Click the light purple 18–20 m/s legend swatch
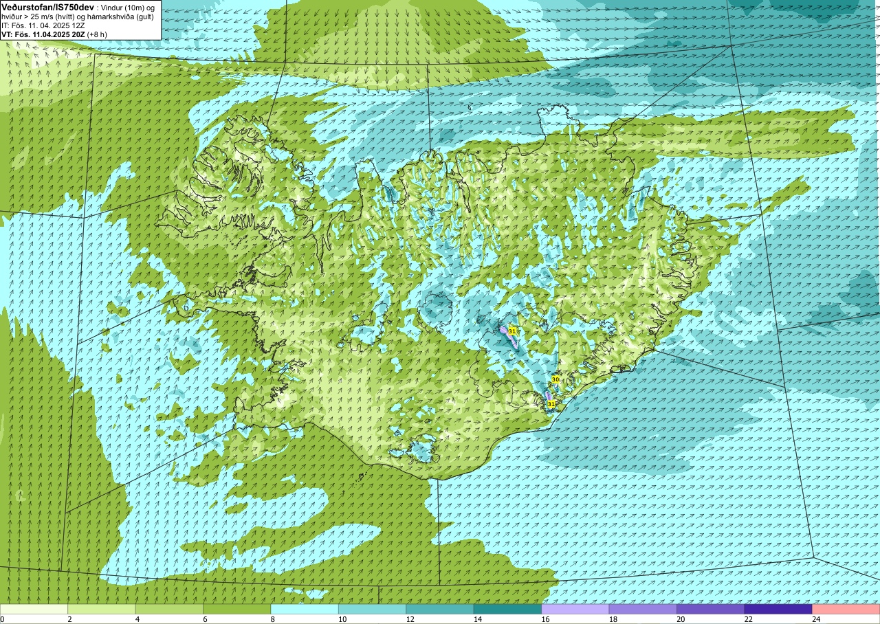 [x=643, y=610]
